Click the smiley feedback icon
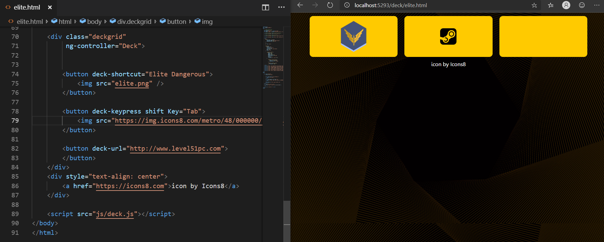 click(x=582, y=5)
